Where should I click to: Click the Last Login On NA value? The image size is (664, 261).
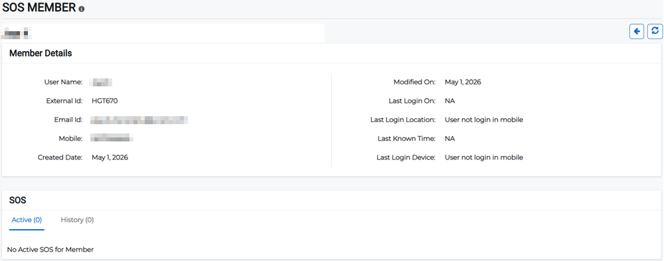coord(450,101)
